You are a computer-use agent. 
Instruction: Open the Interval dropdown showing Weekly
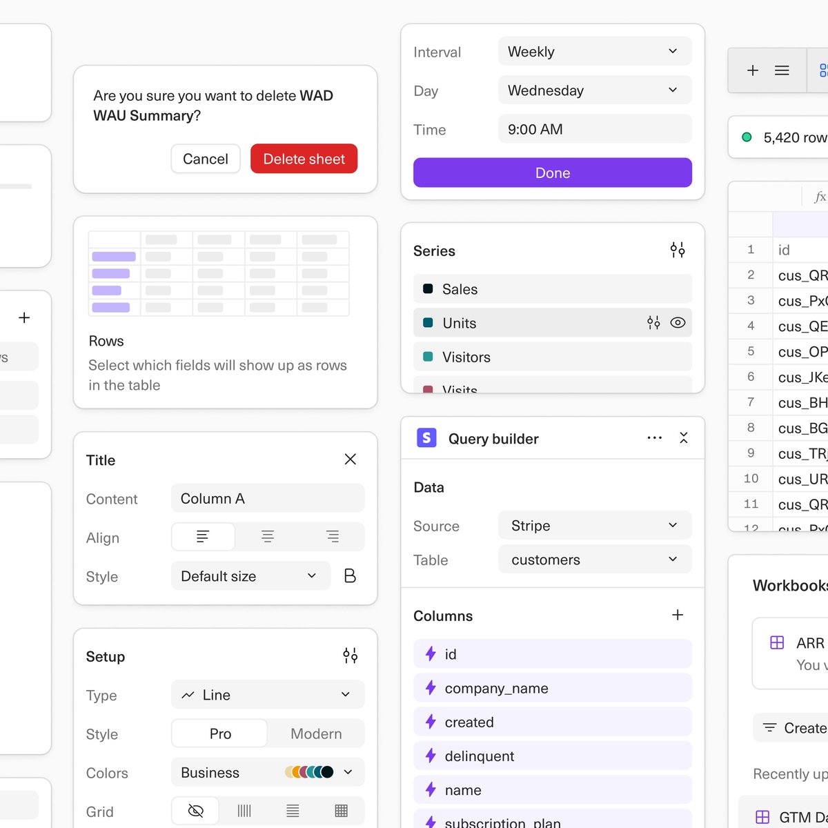tap(595, 52)
